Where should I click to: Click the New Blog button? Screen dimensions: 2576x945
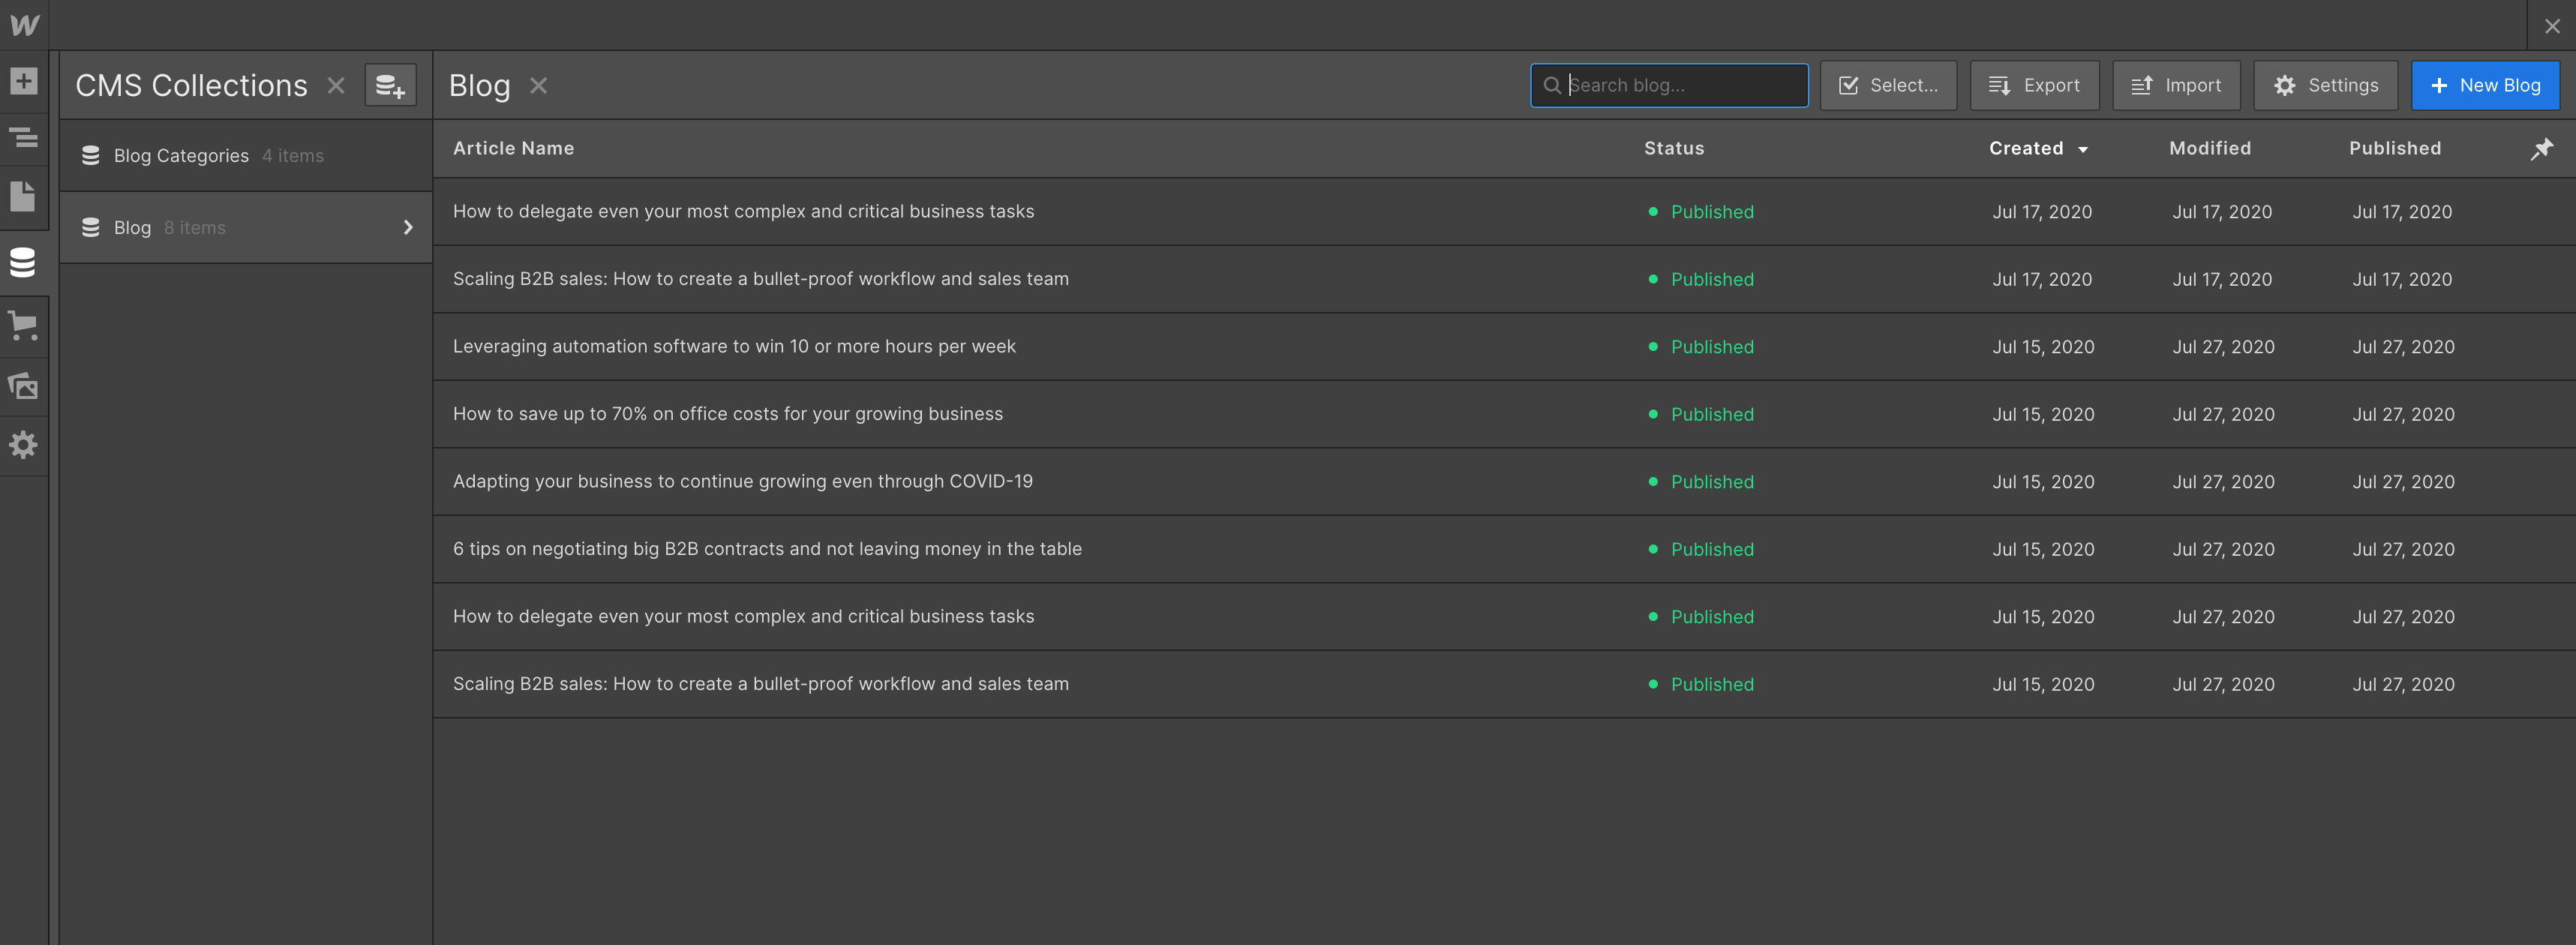pyautogui.click(x=2486, y=85)
